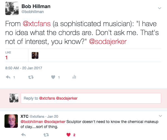
Task: Expand the options chevron on Bob Hillman's tweet
Action: pos(159,8)
